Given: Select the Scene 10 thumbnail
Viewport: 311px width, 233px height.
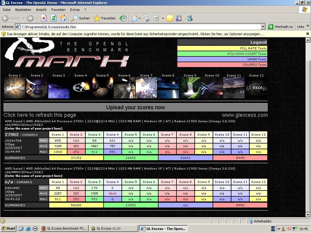Looking at the screenshot, I should [212, 88].
